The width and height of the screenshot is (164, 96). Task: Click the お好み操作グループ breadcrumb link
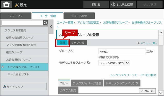pos(116,23)
